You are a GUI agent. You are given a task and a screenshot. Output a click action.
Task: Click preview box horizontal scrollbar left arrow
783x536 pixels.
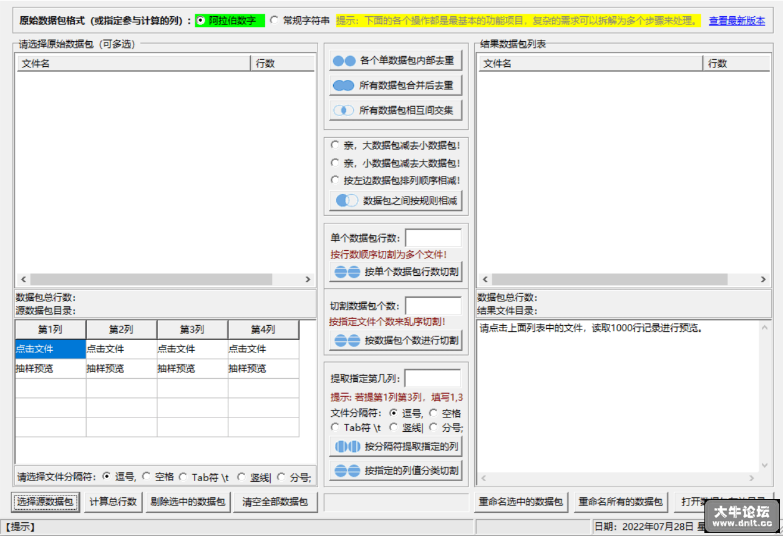click(x=484, y=479)
